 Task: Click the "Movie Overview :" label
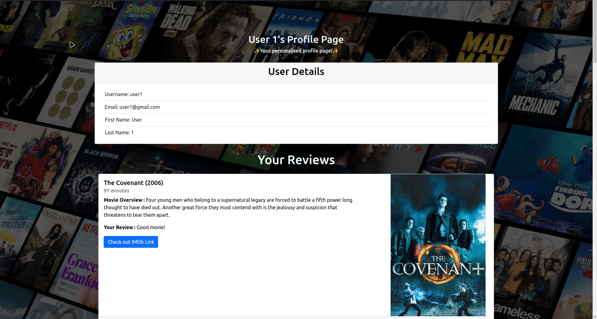point(124,200)
